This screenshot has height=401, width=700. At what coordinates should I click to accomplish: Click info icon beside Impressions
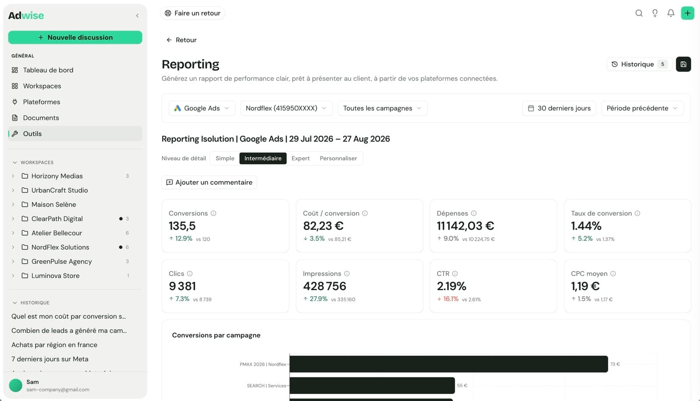347,273
